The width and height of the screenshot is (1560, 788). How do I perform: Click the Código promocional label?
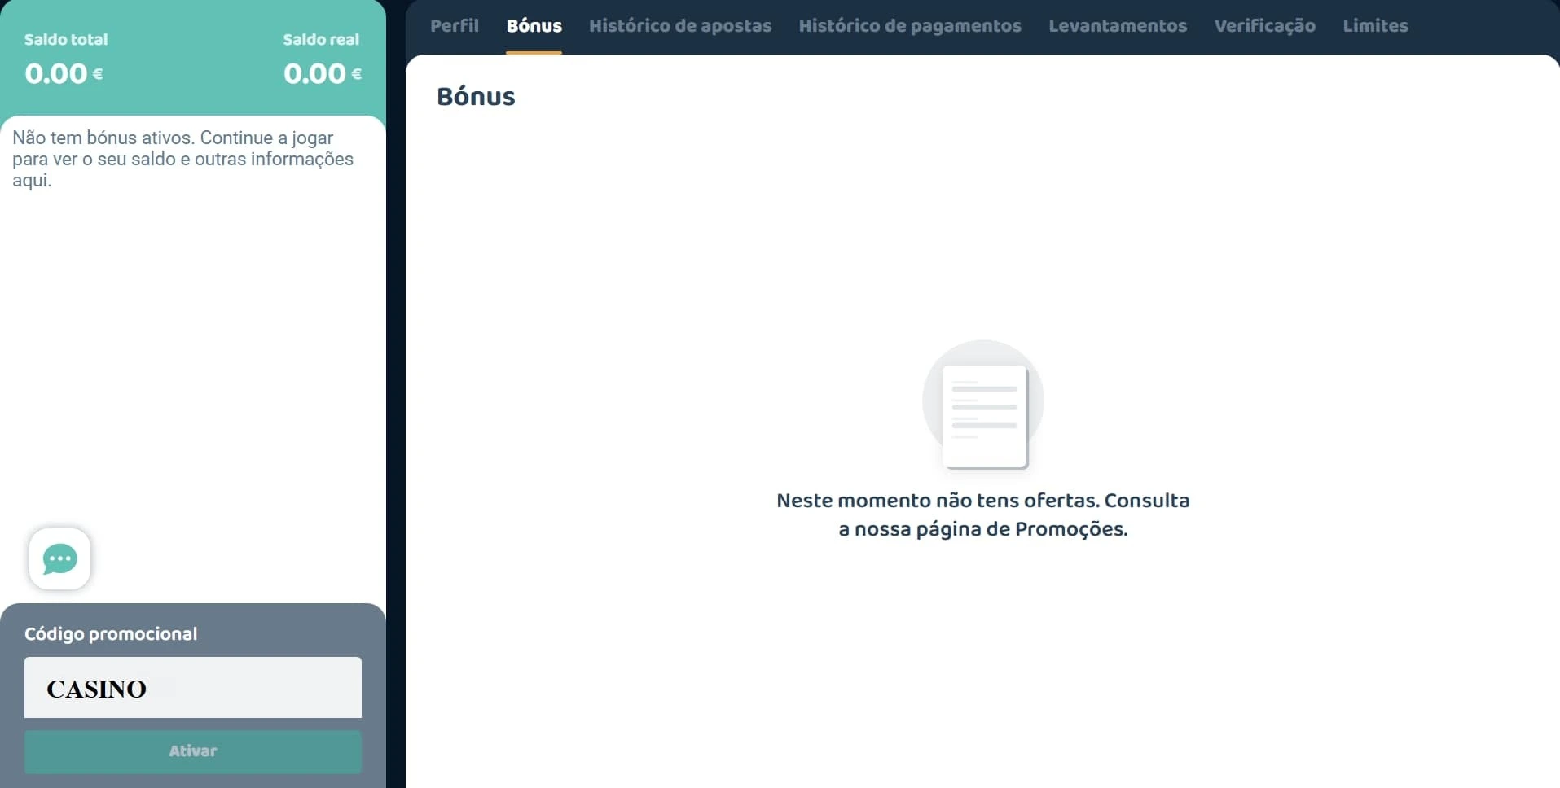(111, 634)
